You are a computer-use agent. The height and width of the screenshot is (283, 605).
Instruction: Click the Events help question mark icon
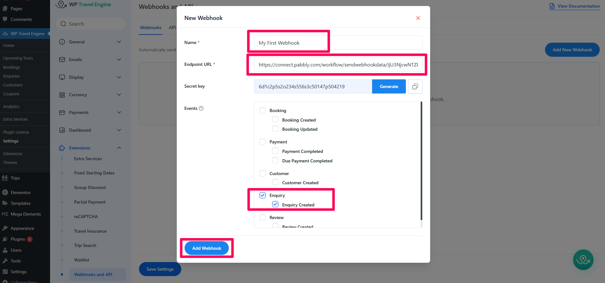click(201, 108)
